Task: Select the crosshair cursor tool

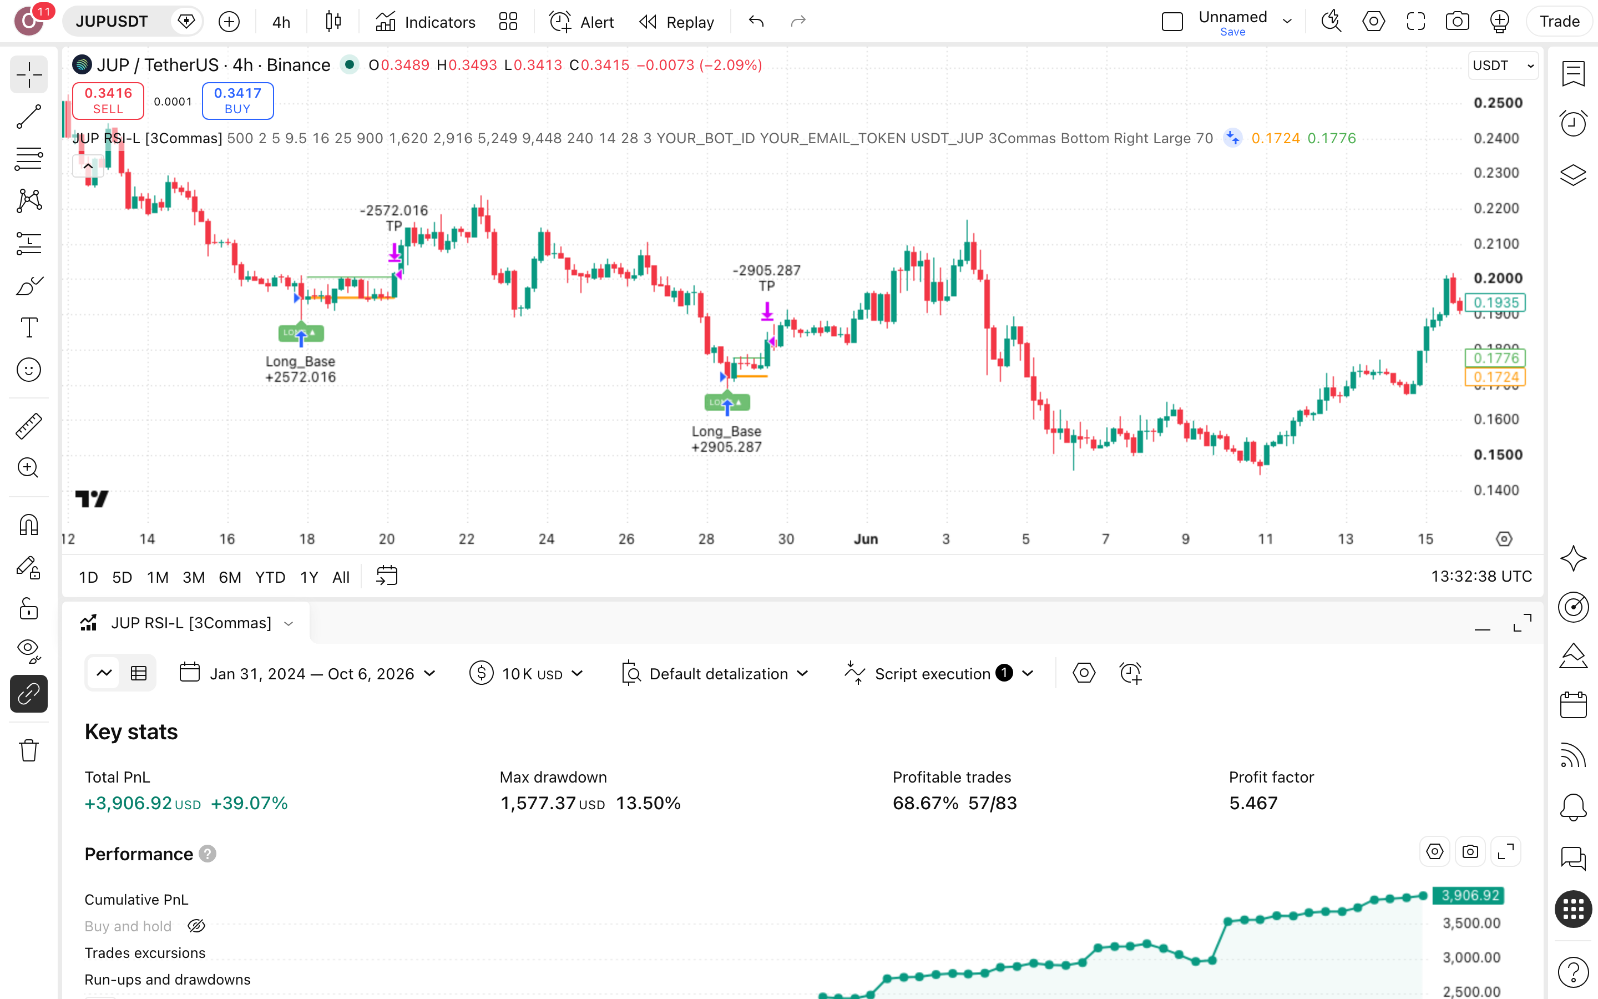Action: click(x=28, y=75)
